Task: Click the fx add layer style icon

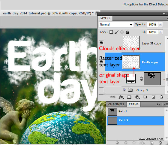Action: (x=121, y=97)
